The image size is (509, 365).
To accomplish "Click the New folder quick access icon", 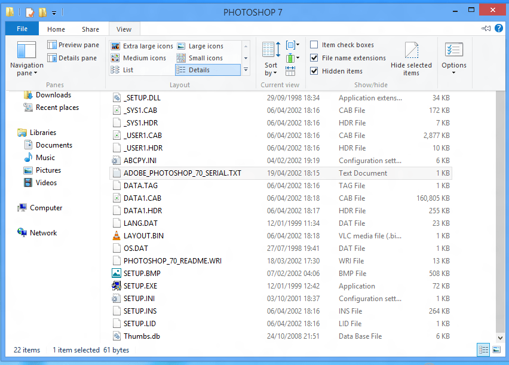I will click(x=43, y=13).
